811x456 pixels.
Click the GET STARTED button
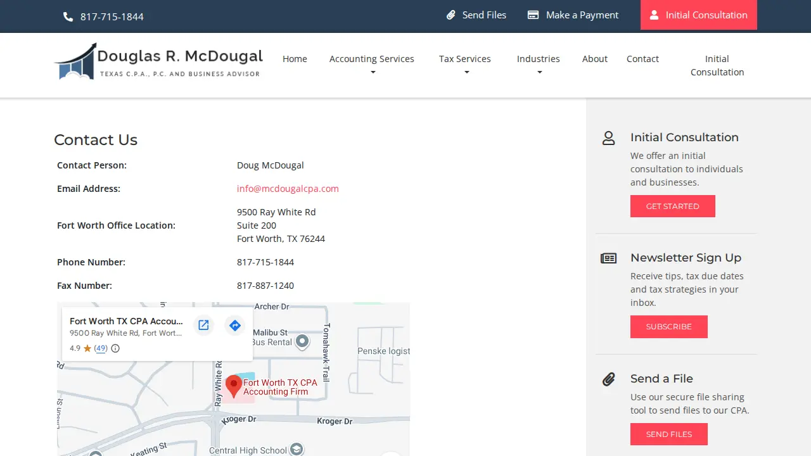point(673,206)
